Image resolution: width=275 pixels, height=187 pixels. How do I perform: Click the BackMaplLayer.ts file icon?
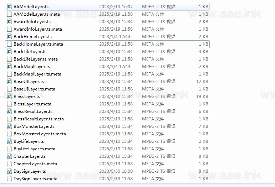pos(9,67)
